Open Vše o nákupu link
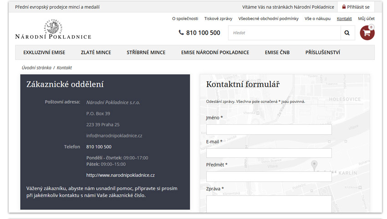 [317, 19]
